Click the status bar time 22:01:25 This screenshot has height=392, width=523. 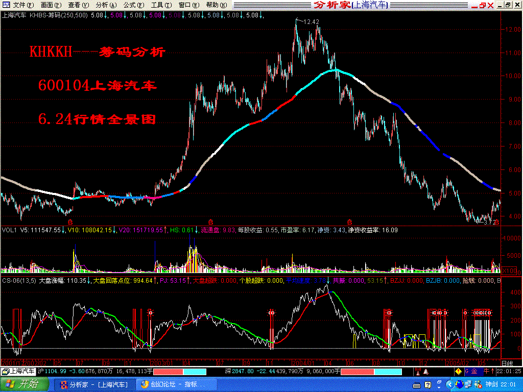point(509,371)
